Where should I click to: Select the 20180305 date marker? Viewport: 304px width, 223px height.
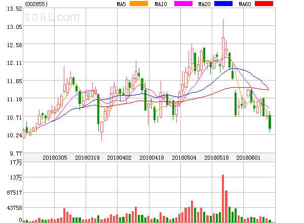pos(55,158)
